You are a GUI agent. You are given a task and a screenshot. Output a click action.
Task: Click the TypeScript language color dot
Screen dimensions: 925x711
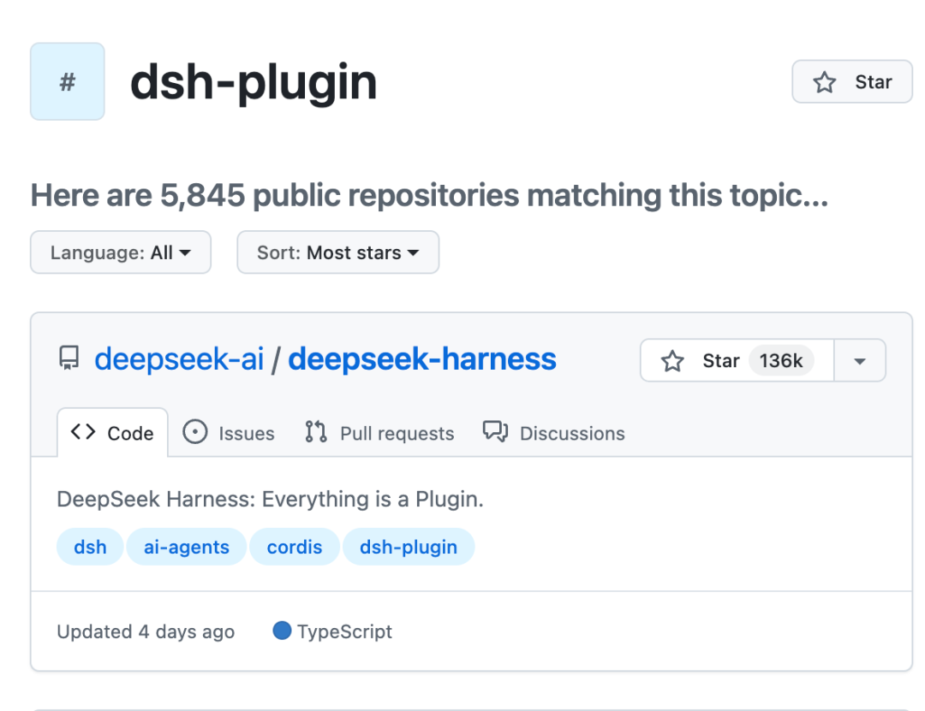pos(282,631)
